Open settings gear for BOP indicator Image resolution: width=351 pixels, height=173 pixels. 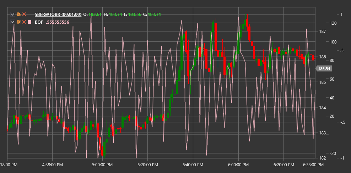[19, 22]
